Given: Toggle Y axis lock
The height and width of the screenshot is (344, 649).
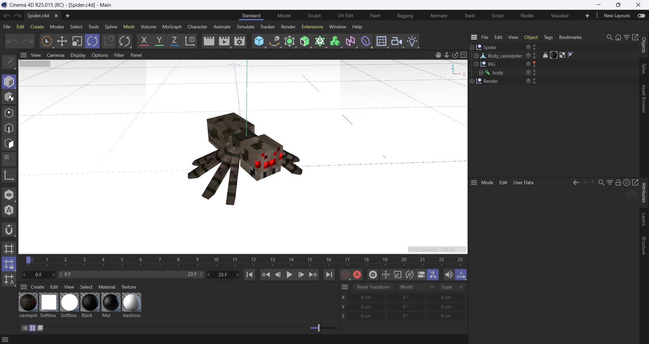Looking at the screenshot, I should [159, 41].
